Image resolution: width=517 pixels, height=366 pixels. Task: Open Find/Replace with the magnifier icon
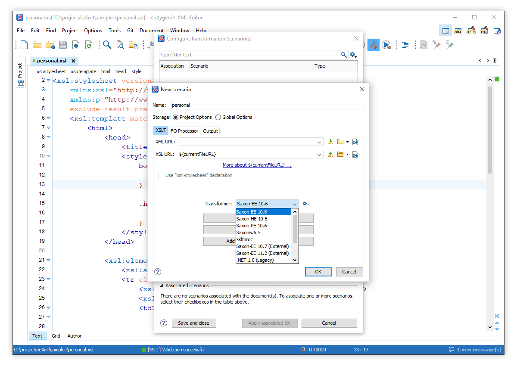[x=107, y=44]
